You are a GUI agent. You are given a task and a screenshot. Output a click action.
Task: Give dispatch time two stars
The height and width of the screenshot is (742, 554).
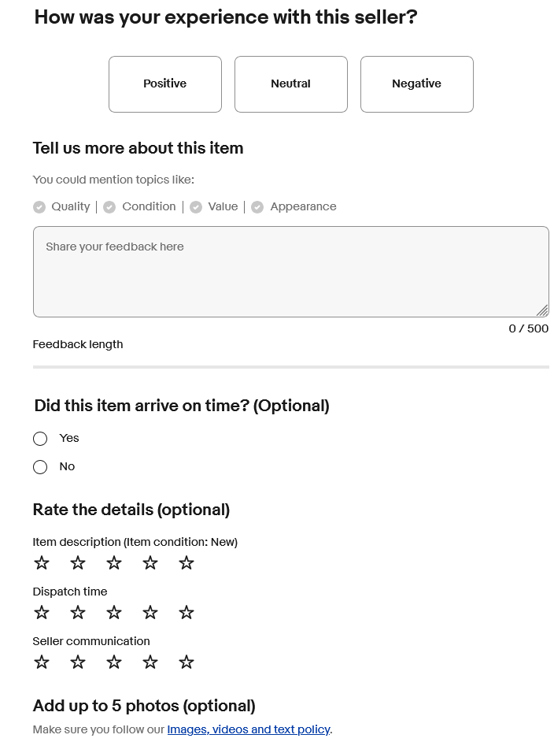tap(78, 613)
